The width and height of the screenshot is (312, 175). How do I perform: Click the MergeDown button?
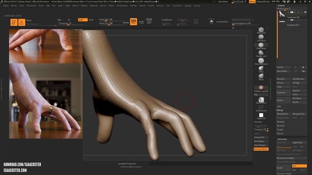click(x=284, y=114)
